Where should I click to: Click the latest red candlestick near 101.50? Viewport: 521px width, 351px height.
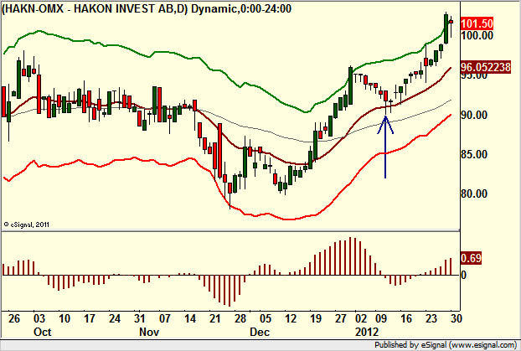[451, 22]
